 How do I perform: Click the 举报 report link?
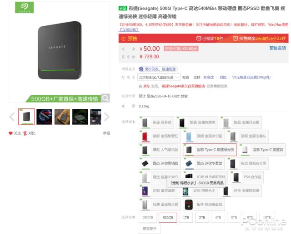(x=106, y=133)
